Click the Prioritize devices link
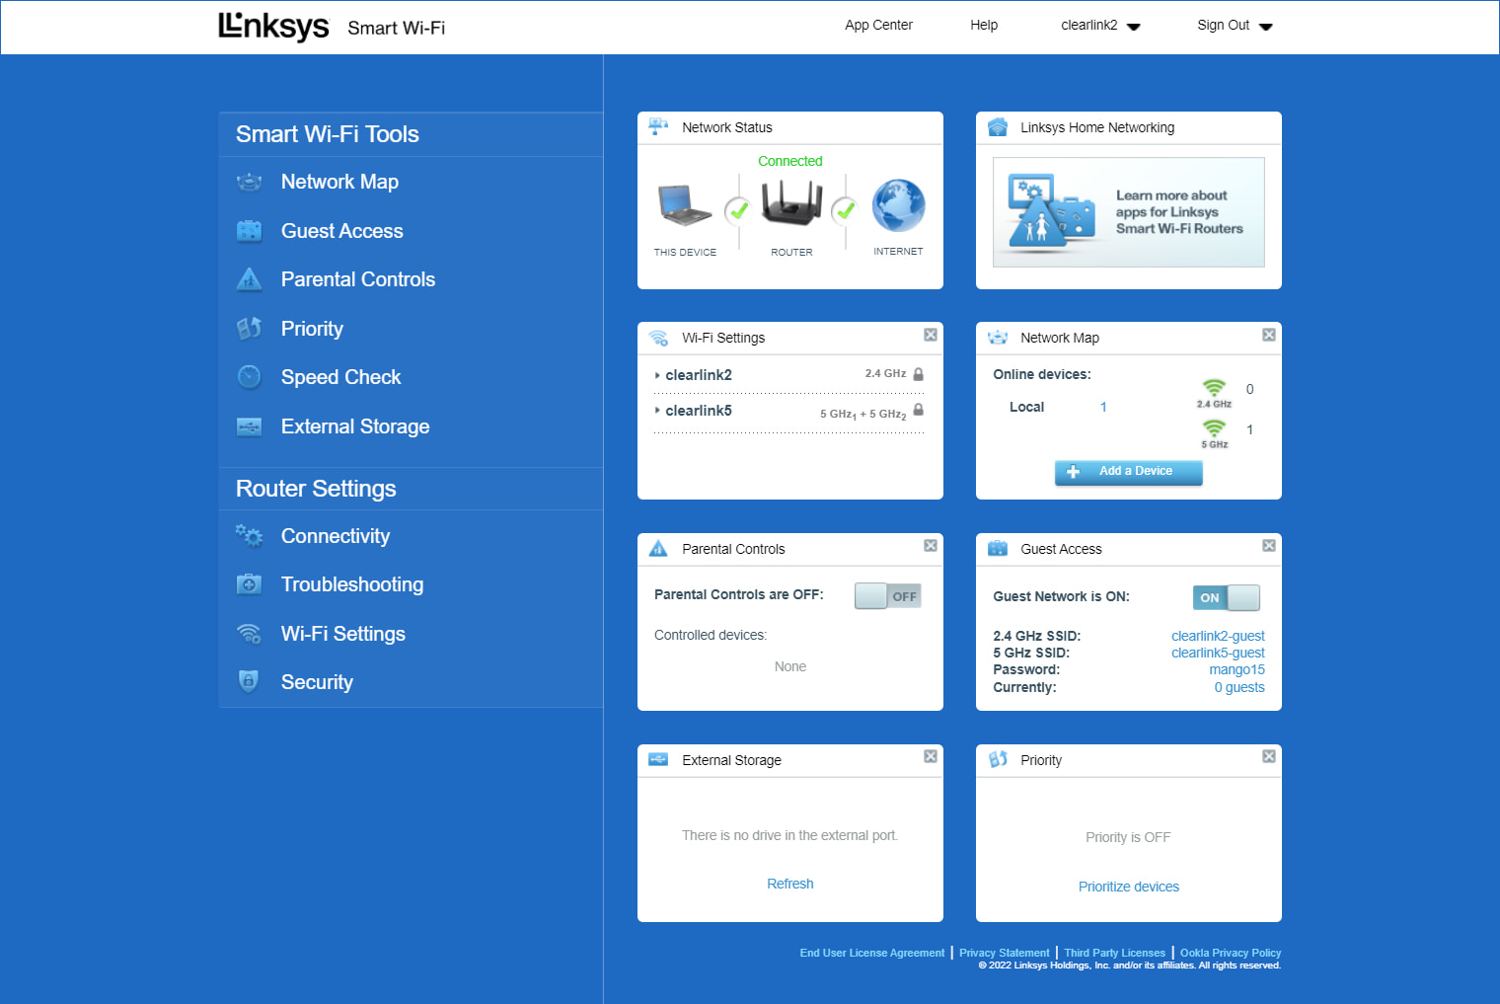This screenshot has height=1004, width=1500. pos(1129,887)
